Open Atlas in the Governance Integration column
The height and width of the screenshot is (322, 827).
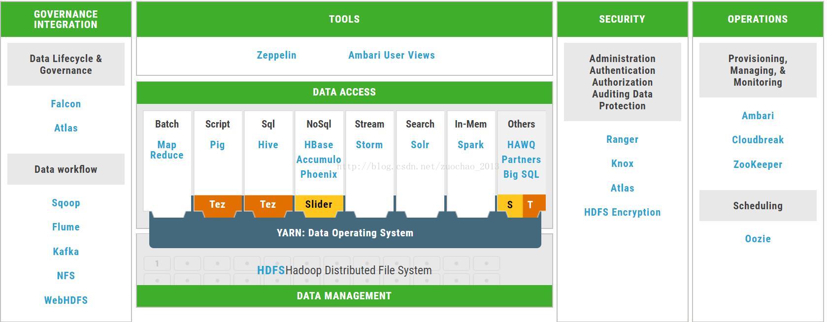(66, 128)
